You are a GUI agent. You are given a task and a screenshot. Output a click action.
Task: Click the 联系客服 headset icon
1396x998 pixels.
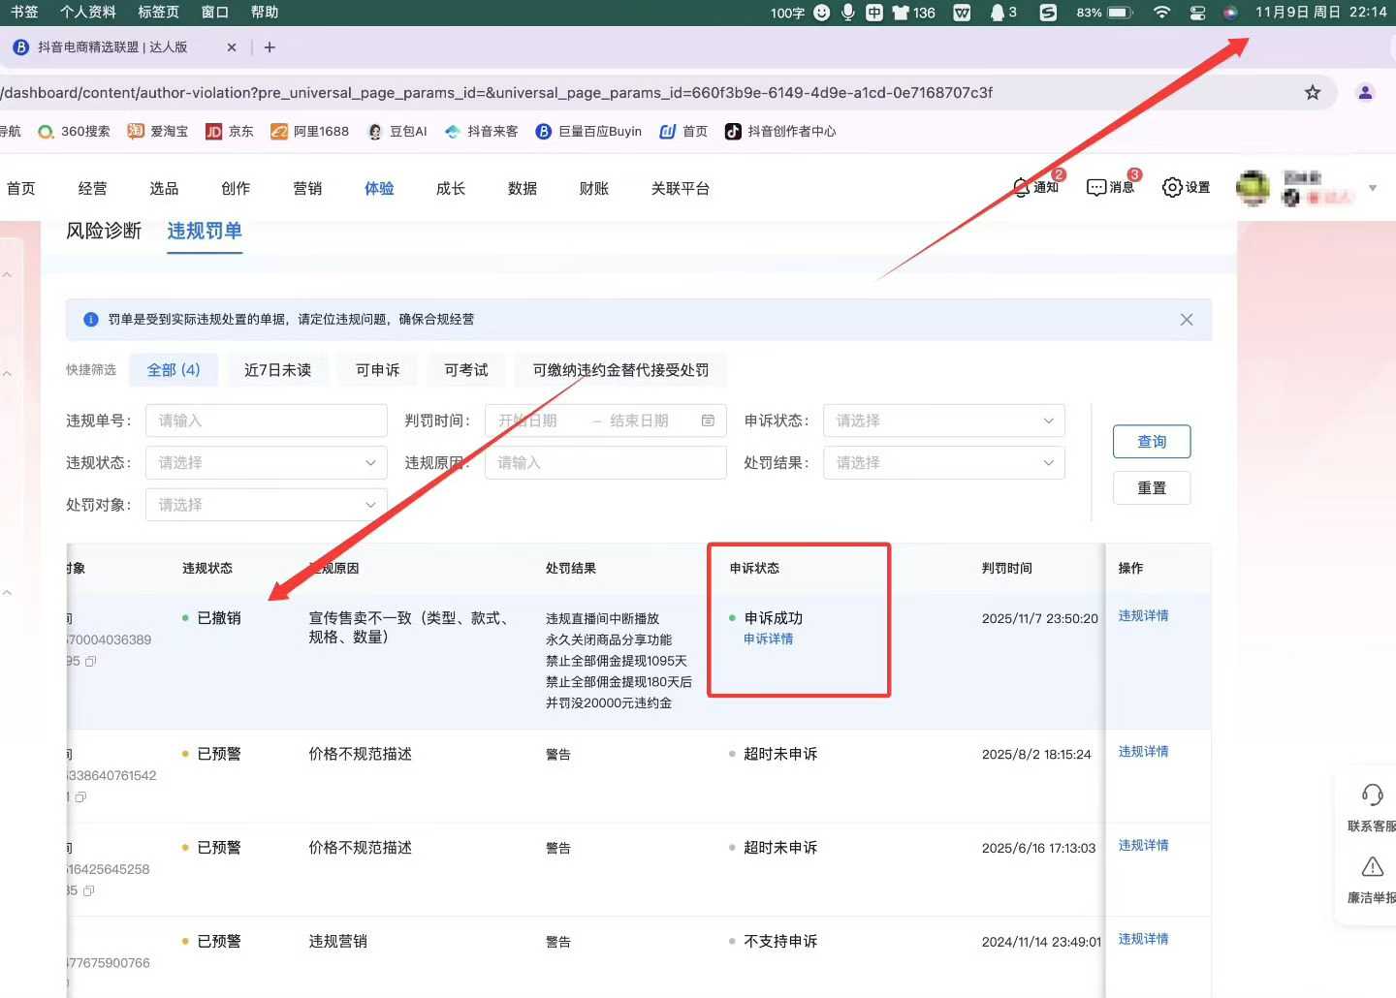pyautogui.click(x=1372, y=796)
